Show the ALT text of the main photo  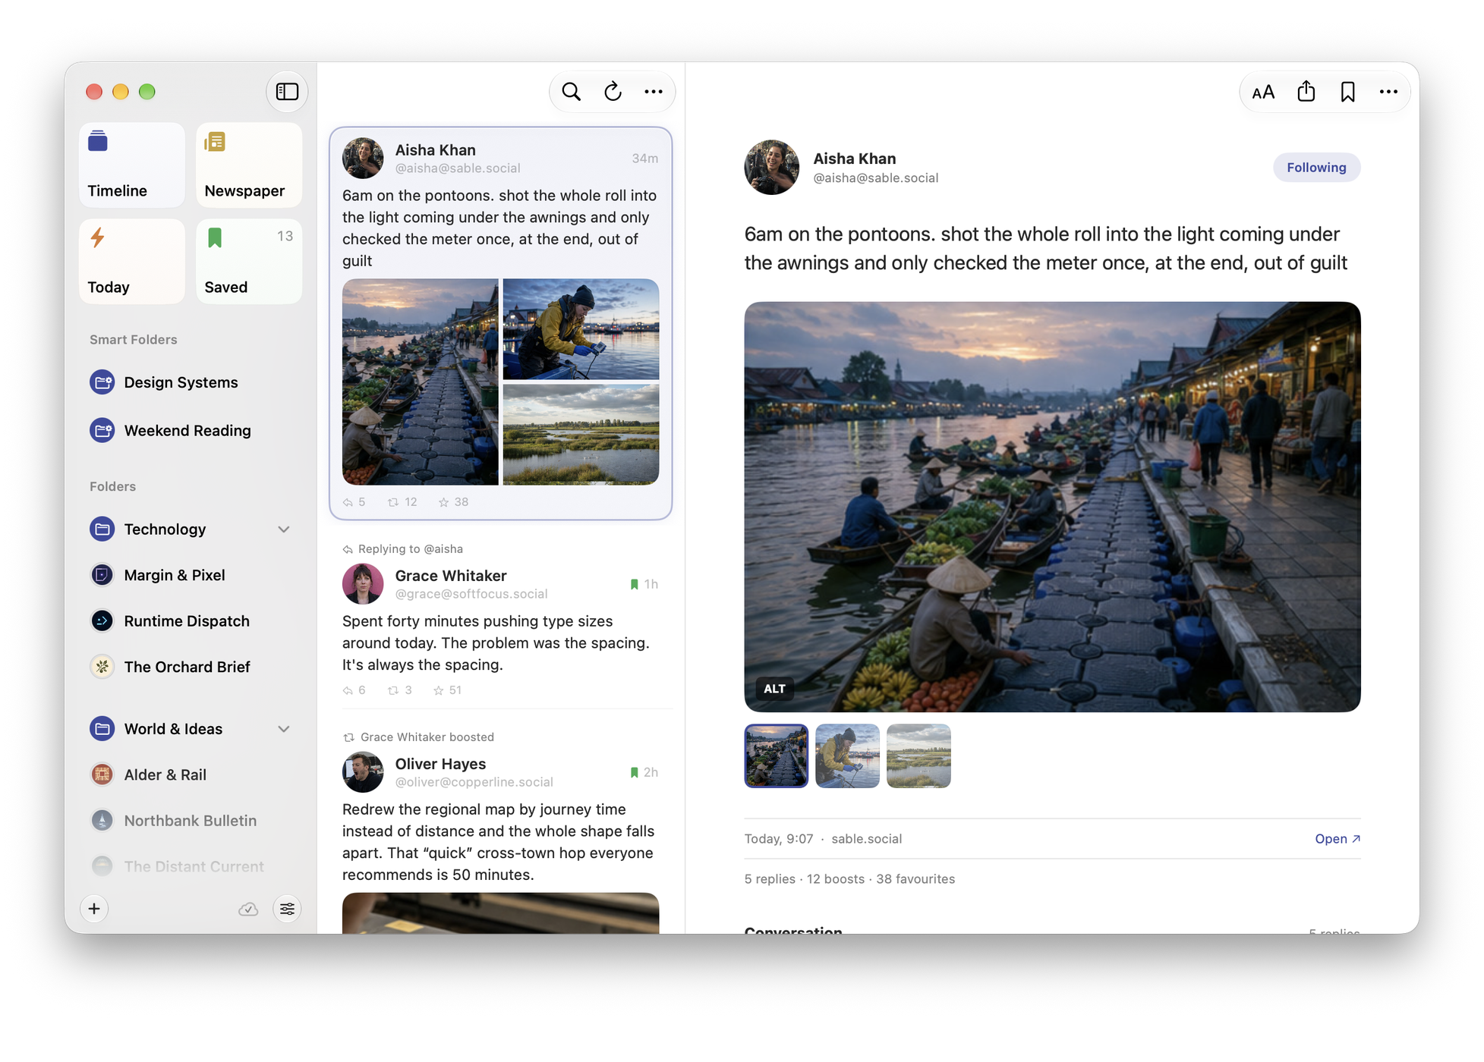tap(774, 689)
